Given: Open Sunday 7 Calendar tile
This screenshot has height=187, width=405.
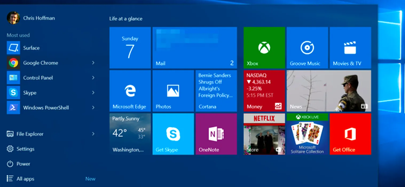Looking at the screenshot, I should coord(130,48).
